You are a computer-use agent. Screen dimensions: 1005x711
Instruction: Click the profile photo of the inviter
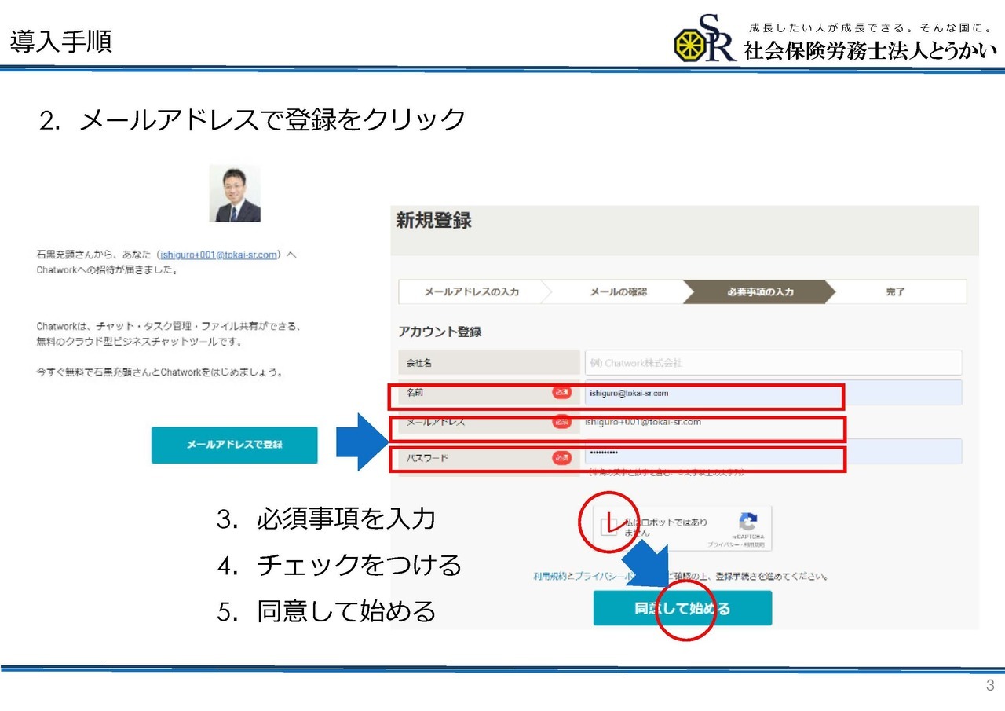point(235,193)
